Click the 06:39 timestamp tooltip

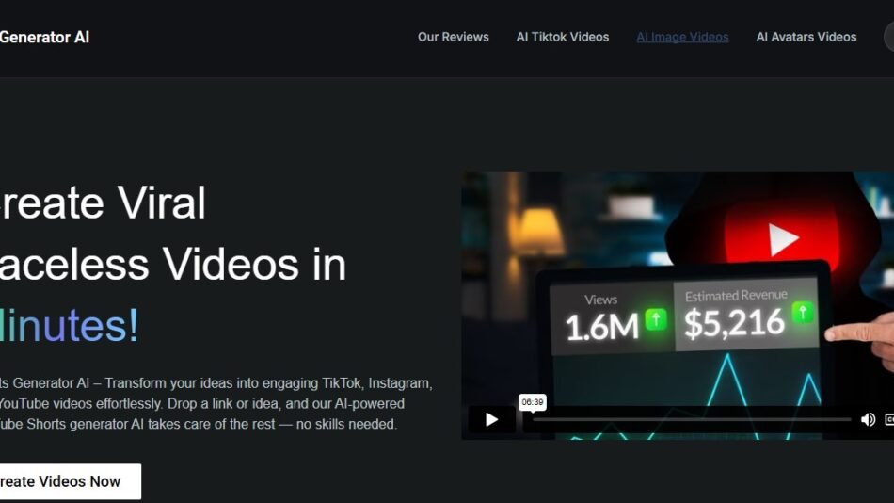(x=533, y=402)
